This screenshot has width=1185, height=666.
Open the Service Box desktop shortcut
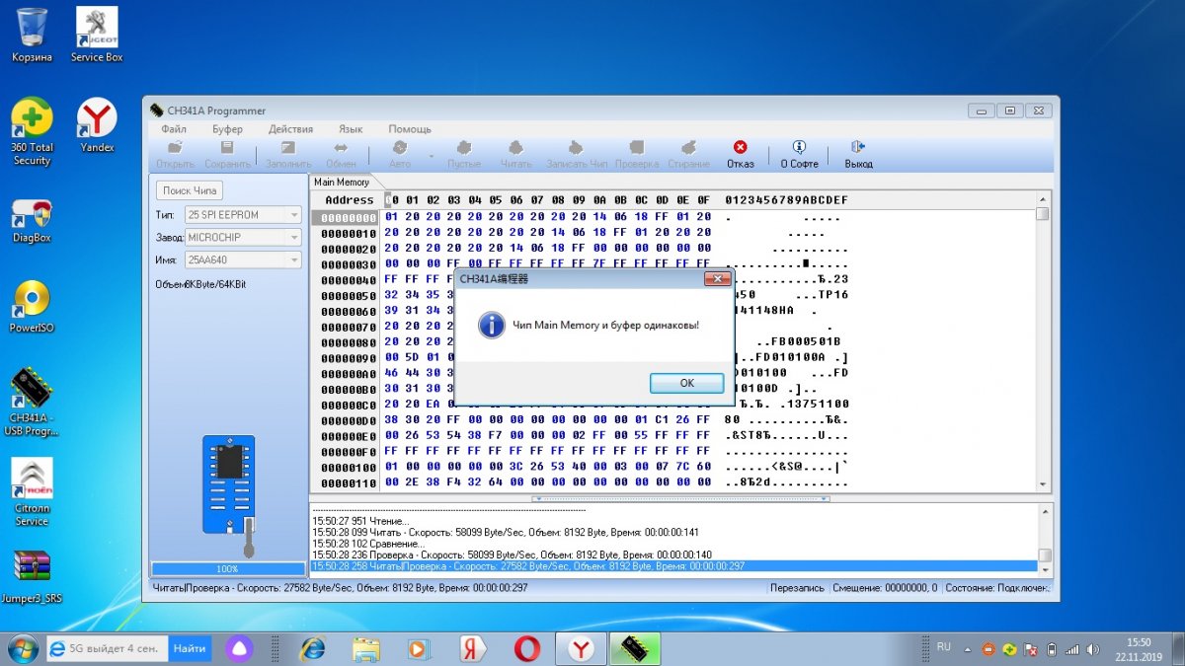[97, 34]
